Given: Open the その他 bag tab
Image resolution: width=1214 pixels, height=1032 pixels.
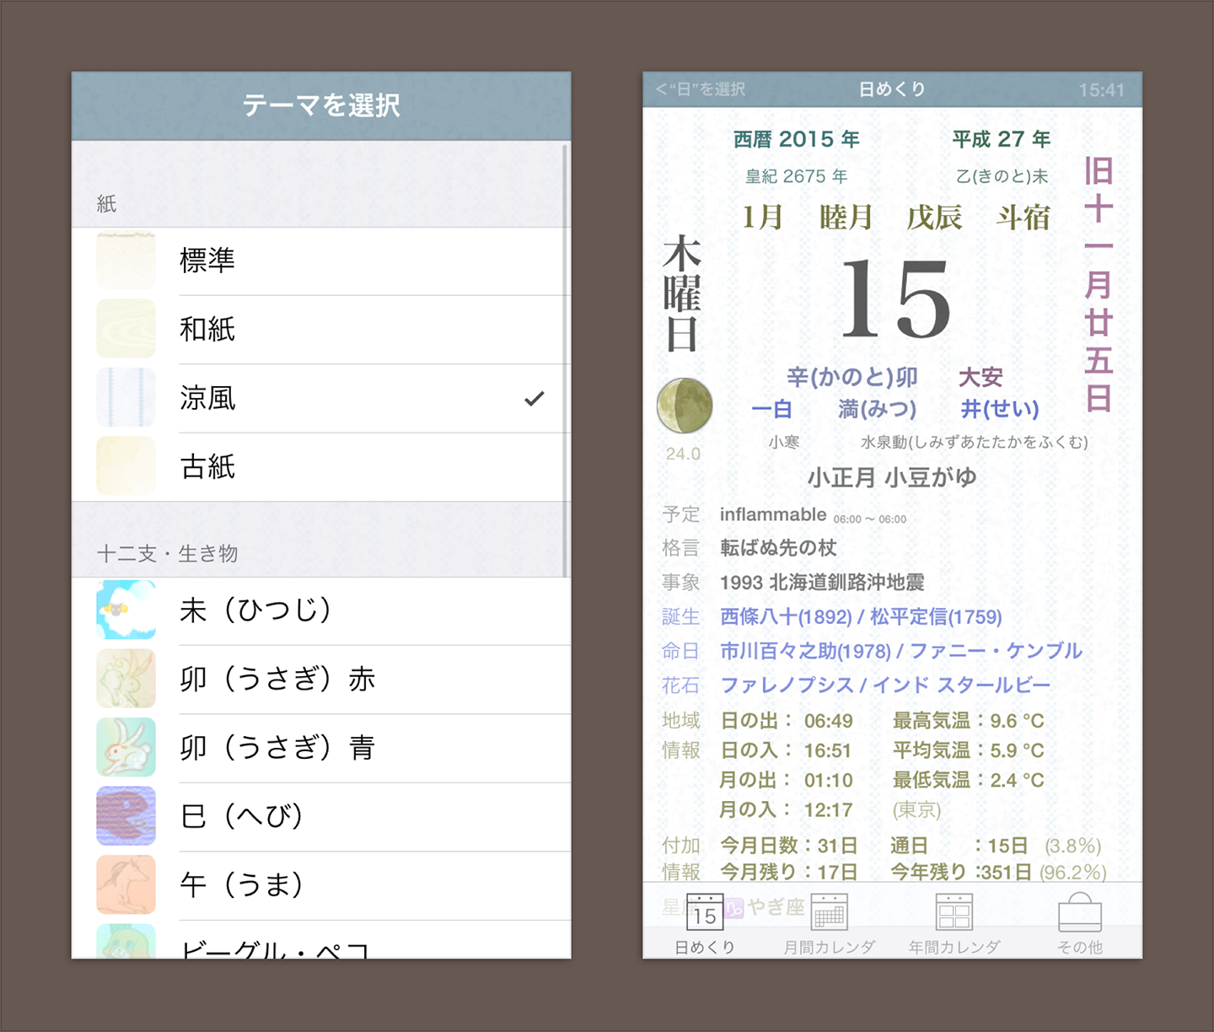Looking at the screenshot, I should tap(1080, 924).
